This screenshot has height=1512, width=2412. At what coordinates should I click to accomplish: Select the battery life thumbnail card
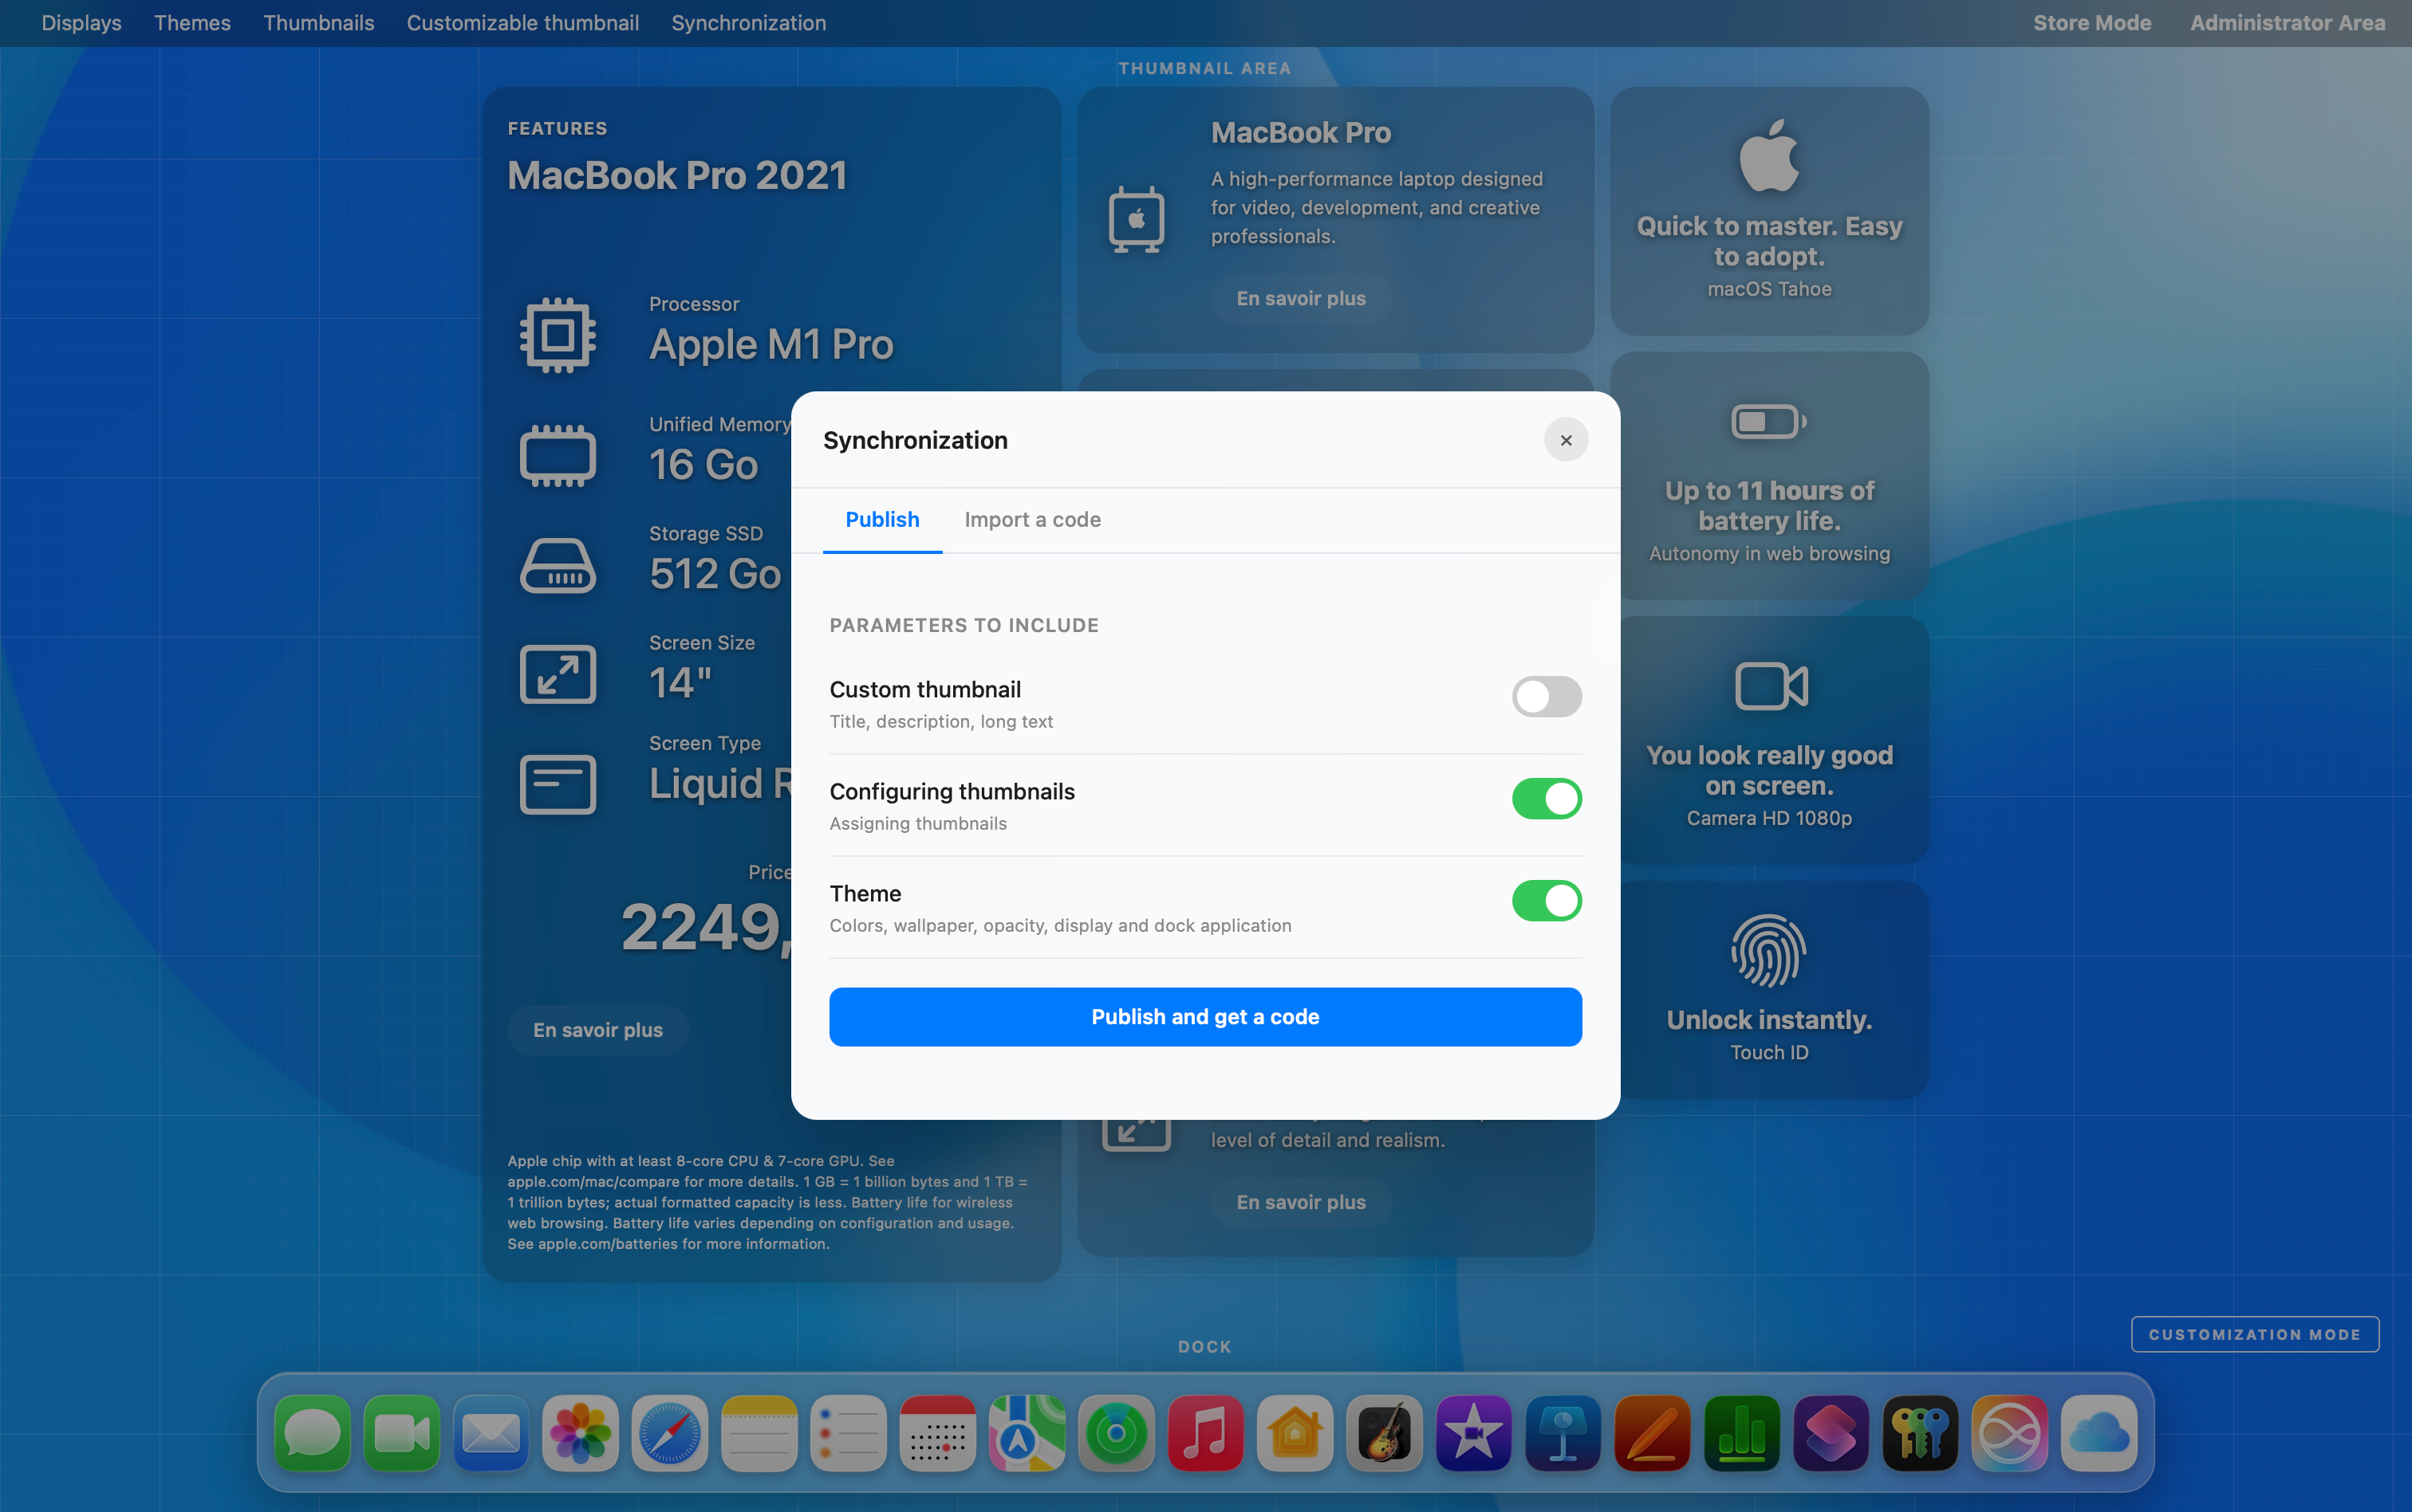click(1769, 476)
